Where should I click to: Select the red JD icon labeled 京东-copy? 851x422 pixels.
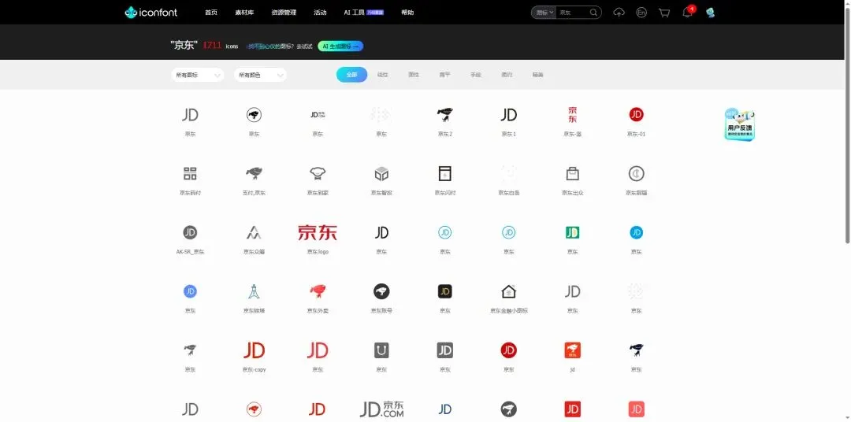pyautogui.click(x=254, y=350)
